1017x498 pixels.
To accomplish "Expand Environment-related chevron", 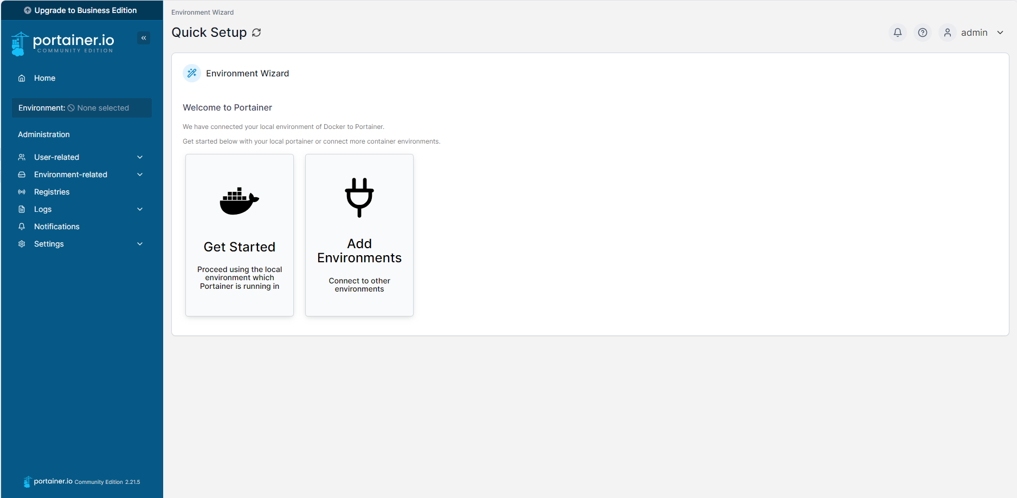I will 140,174.
